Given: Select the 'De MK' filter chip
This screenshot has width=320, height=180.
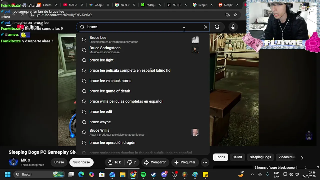Looking at the screenshot, I should 237,157.
